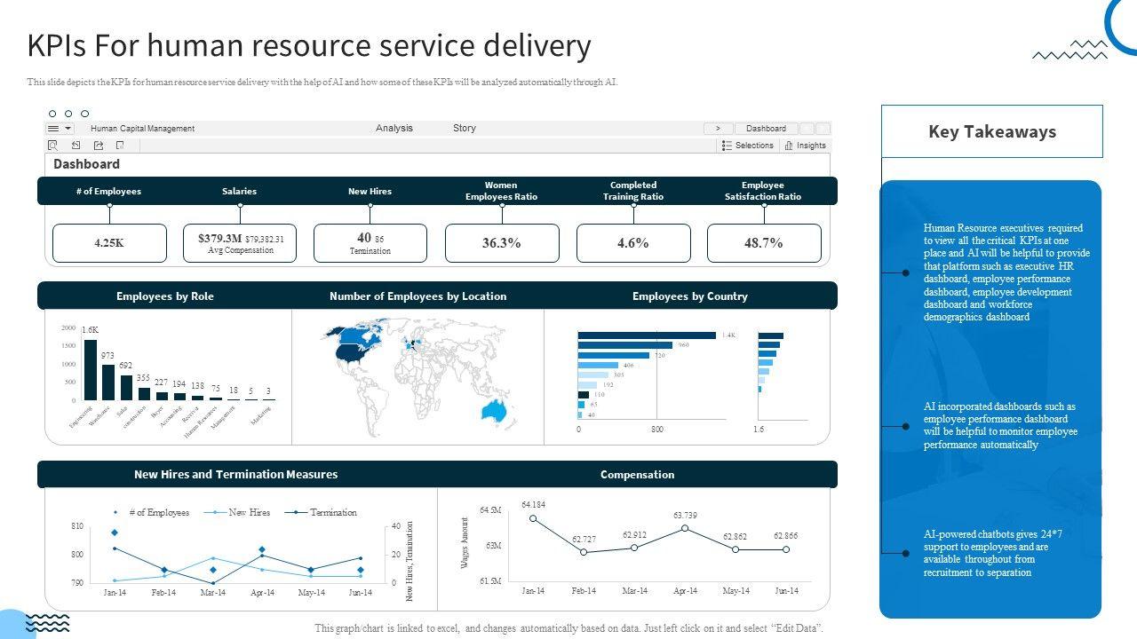Click the 36.3% women employees ratio value
Image resolution: width=1137 pixels, height=639 pixels.
tap(502, 243)
